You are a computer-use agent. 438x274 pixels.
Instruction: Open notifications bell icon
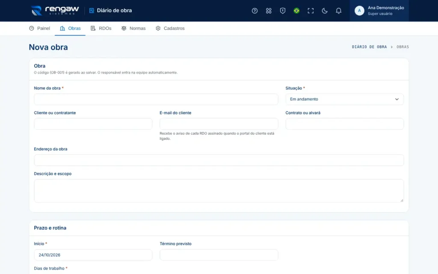click(x=339, y=11)
